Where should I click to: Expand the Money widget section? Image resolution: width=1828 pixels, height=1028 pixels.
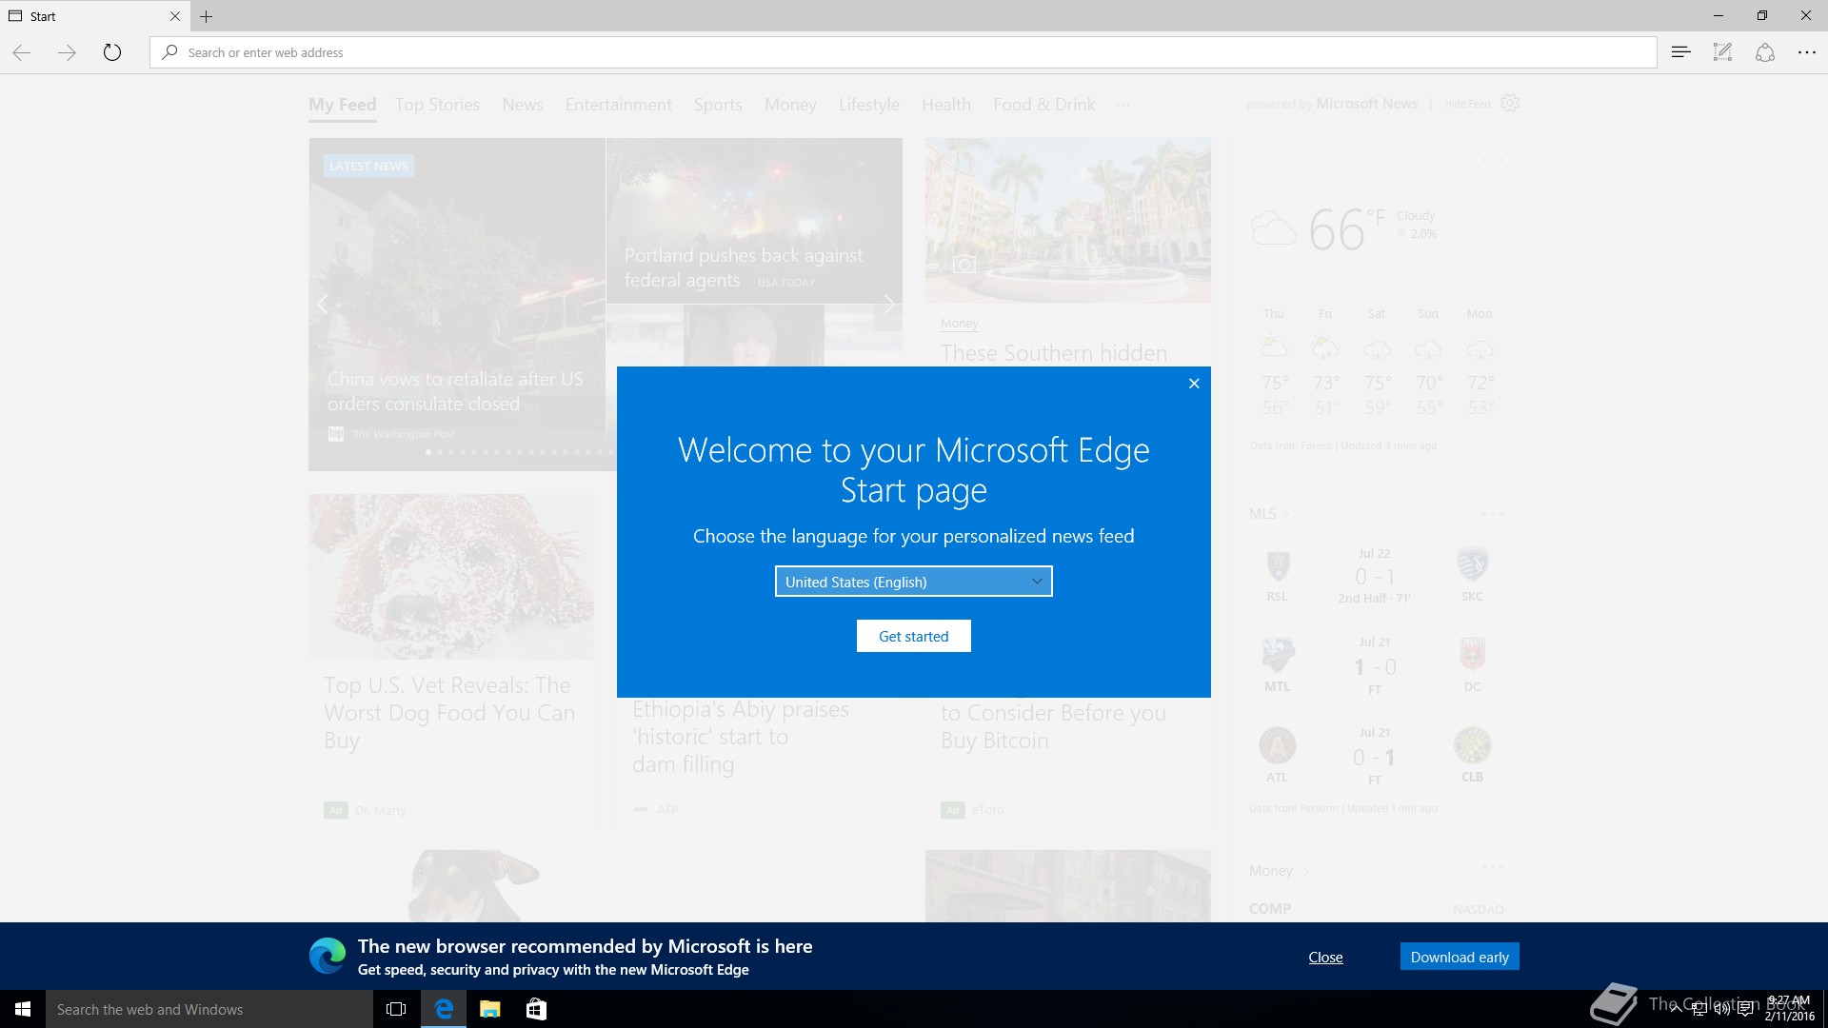click(x=1279, y=871)
